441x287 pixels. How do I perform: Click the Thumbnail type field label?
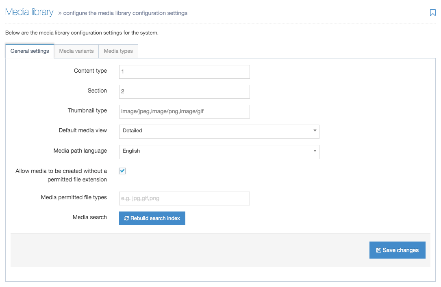pyautogui.click(x=87, y=111)
